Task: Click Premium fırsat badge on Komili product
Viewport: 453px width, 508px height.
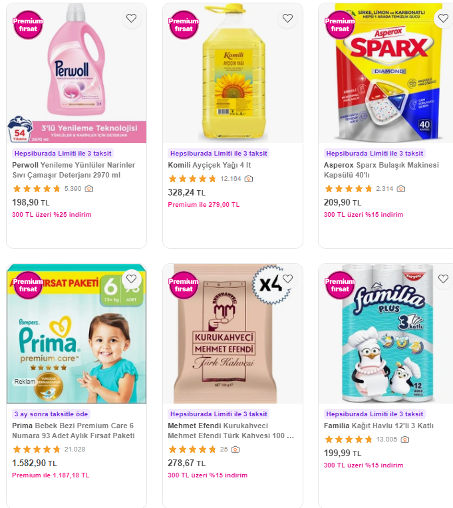Action: coord(184,25)
